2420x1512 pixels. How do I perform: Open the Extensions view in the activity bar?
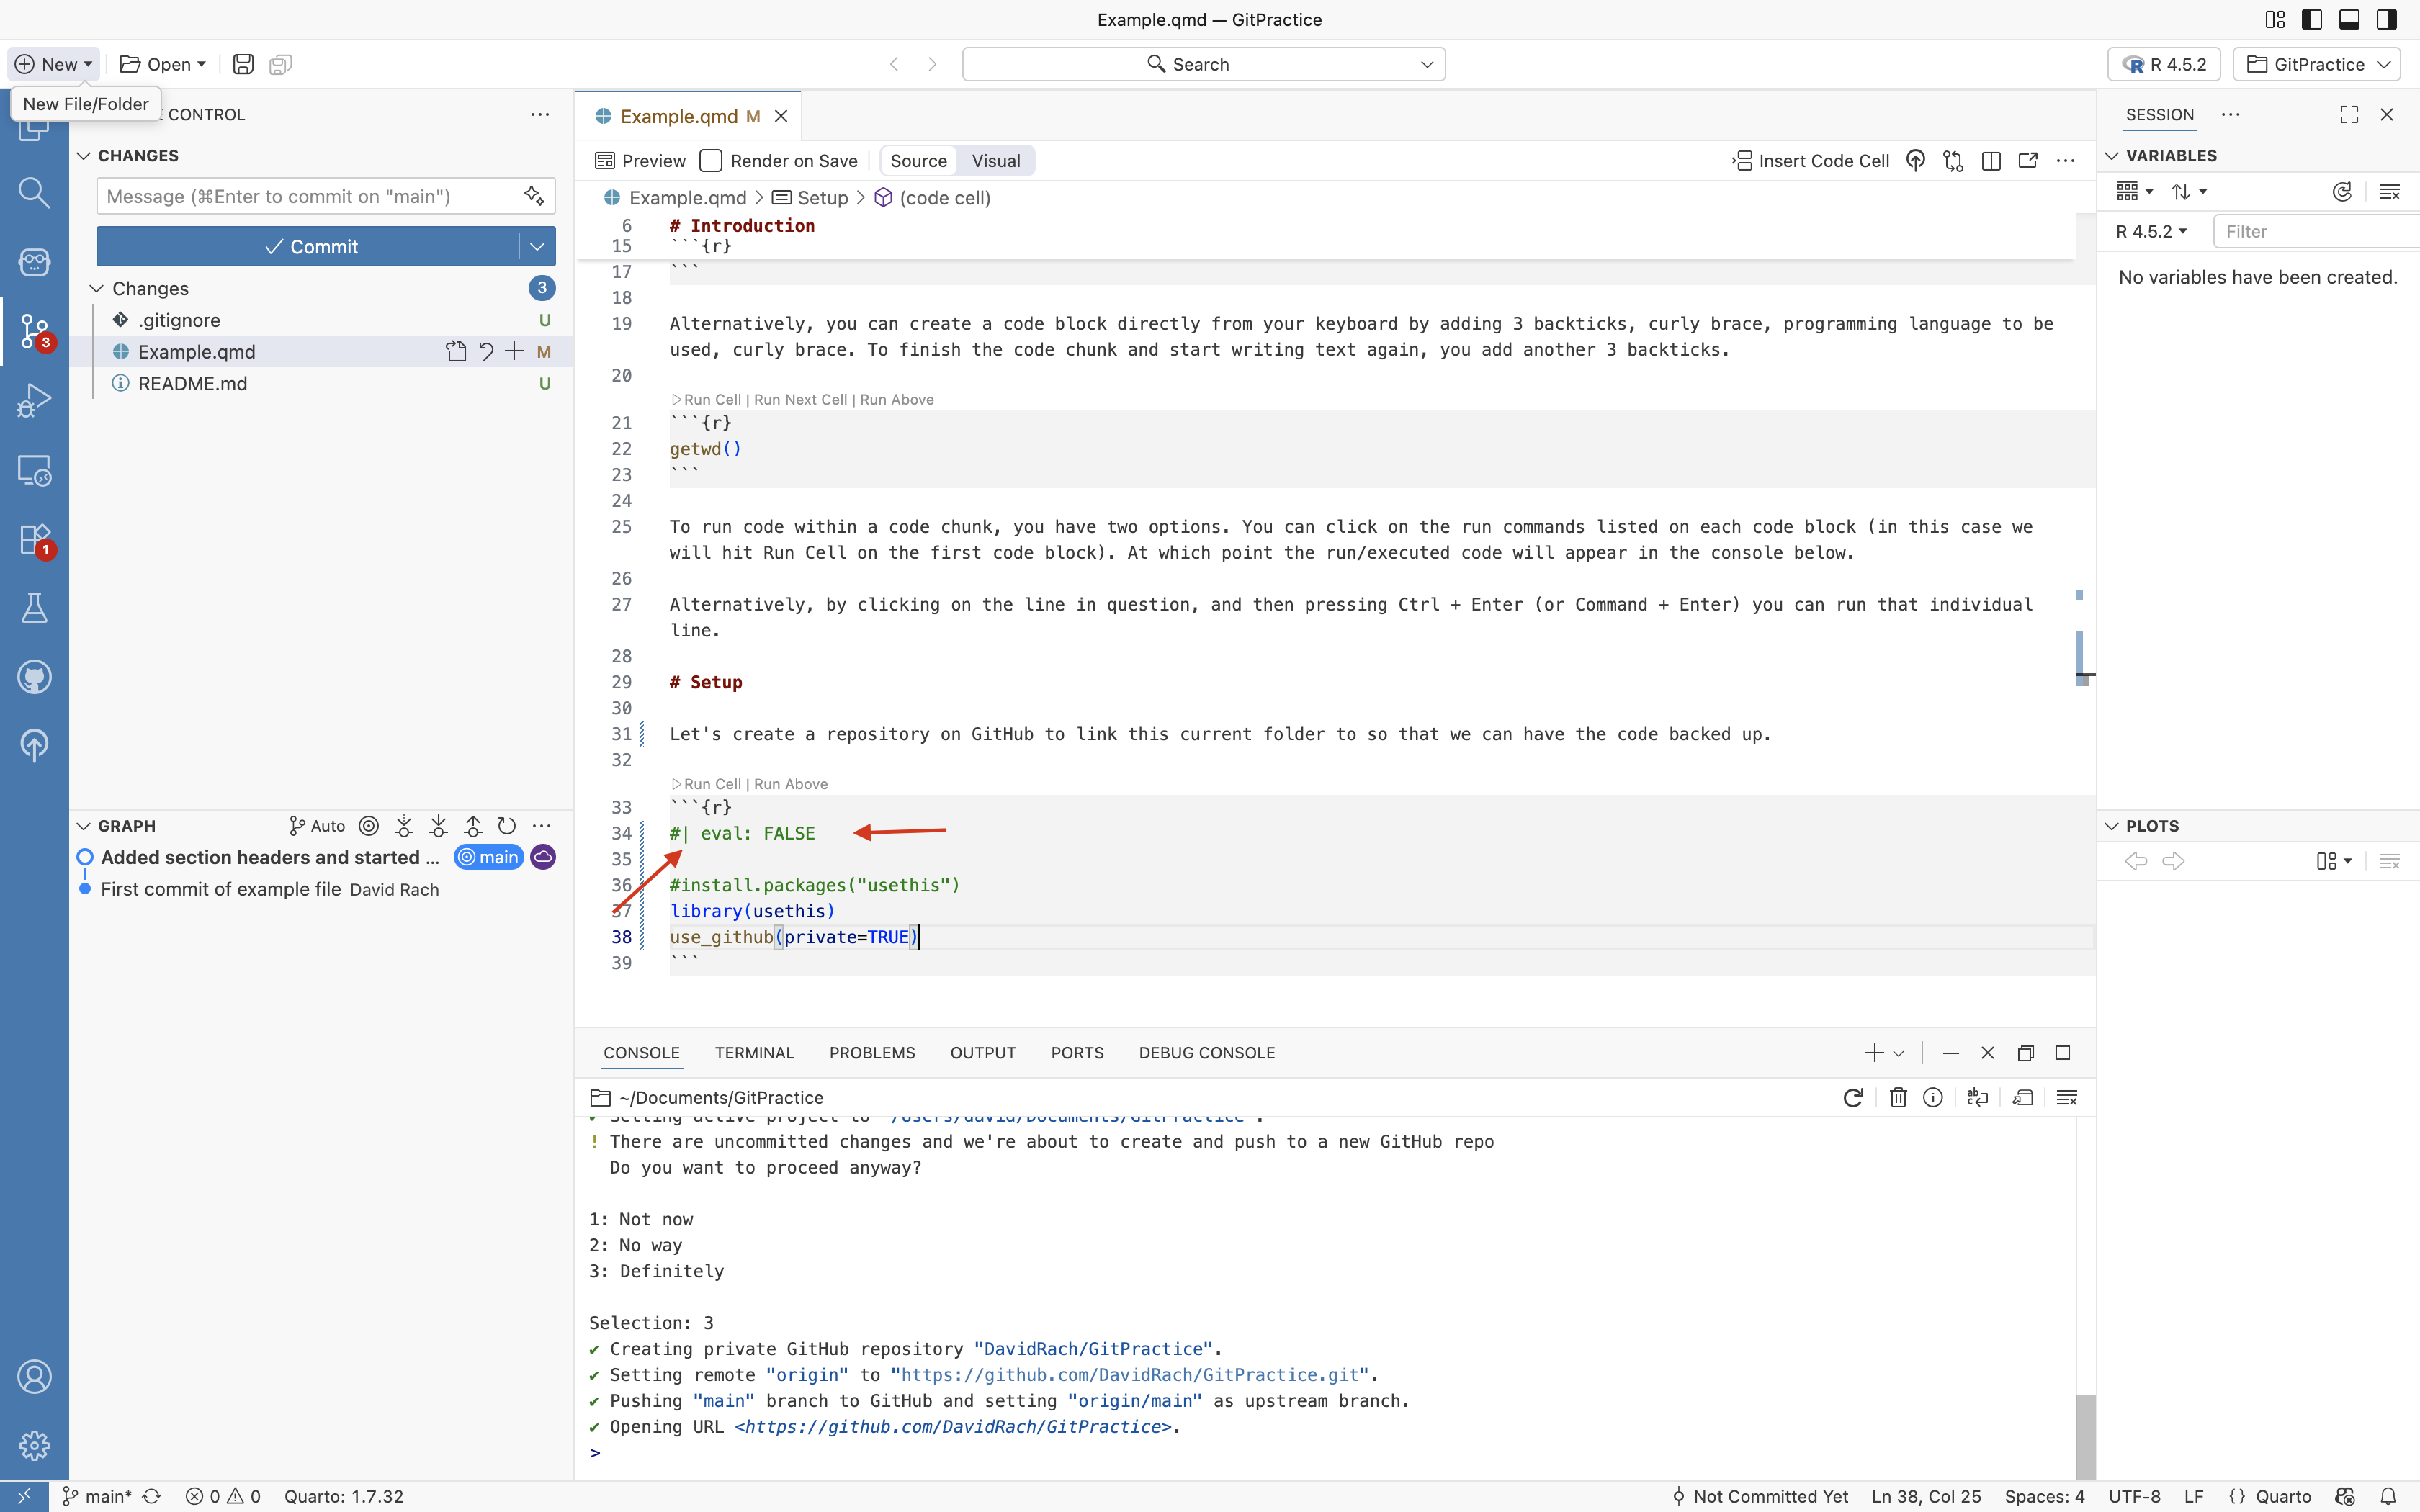point(34,540)
